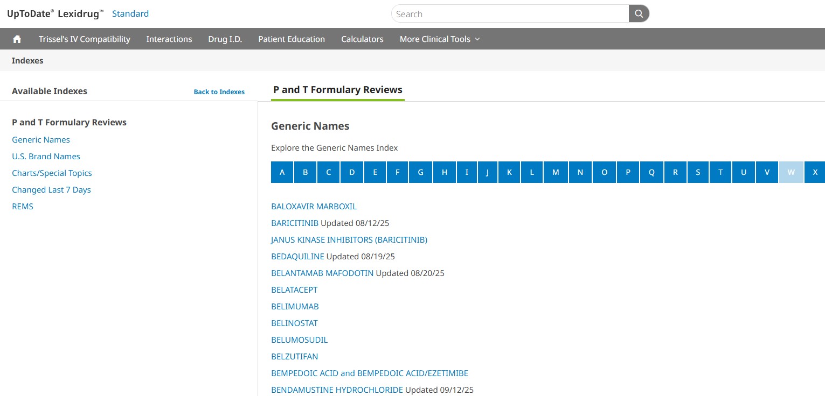Go to Drug I.D. tool
825x396 pixels.
[225, 39]
